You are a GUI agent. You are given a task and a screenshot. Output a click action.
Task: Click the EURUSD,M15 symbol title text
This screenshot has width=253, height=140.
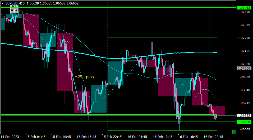point(15,3)
